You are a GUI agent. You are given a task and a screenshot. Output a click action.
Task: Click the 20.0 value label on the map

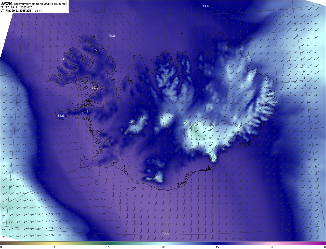pos(112,36)
